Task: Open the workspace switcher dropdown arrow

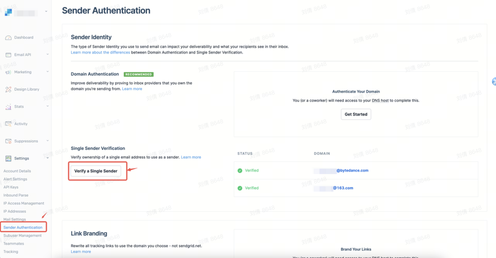Action: [x=46, y=12]
